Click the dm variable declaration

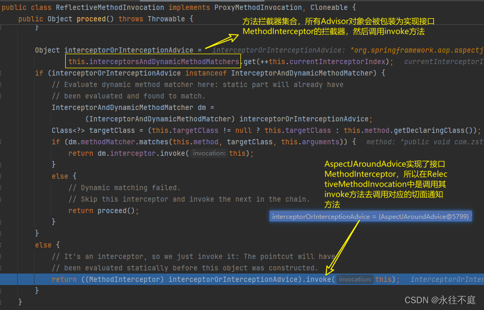[201, 107]
